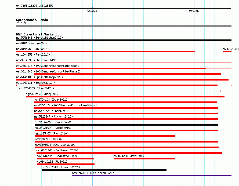
Task: Select the red bar for nsv819595
Action: (105, 52)
